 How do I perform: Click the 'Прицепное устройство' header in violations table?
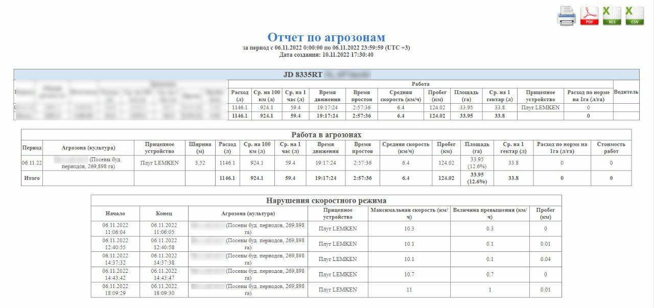[x=338, y=213]
